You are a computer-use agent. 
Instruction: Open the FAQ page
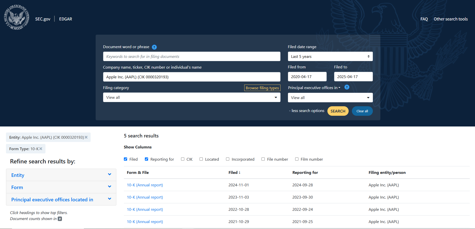(x=424, y=19)
